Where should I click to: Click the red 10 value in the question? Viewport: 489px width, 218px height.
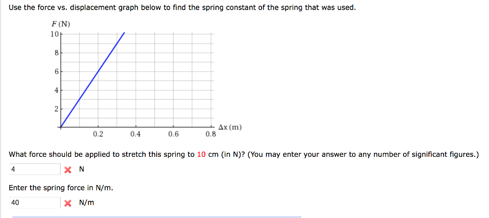[x=202, y=154]
